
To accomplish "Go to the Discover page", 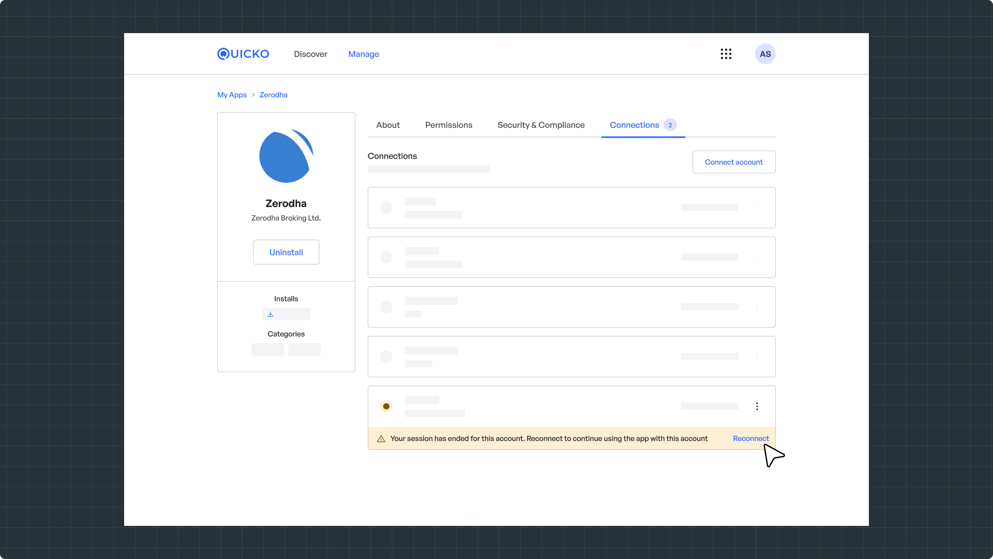I will (310, 54).
